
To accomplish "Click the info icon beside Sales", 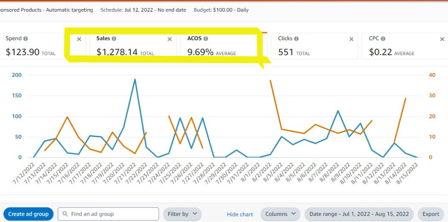I will click(114, 39).
